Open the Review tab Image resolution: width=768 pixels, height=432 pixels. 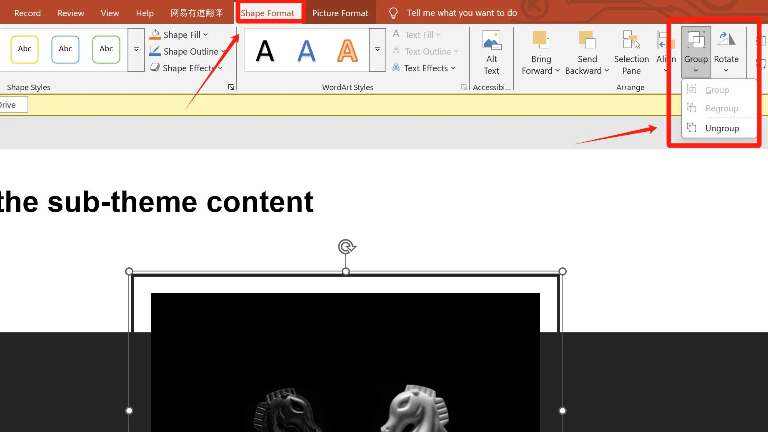70,13
